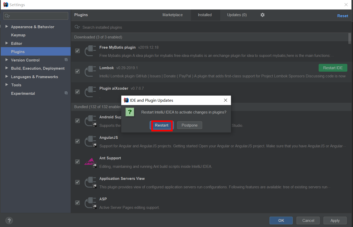This screenshot has height=227, width=353.
Task: Disable the Lombok plugin checkbox
Action: pos(77,71)
